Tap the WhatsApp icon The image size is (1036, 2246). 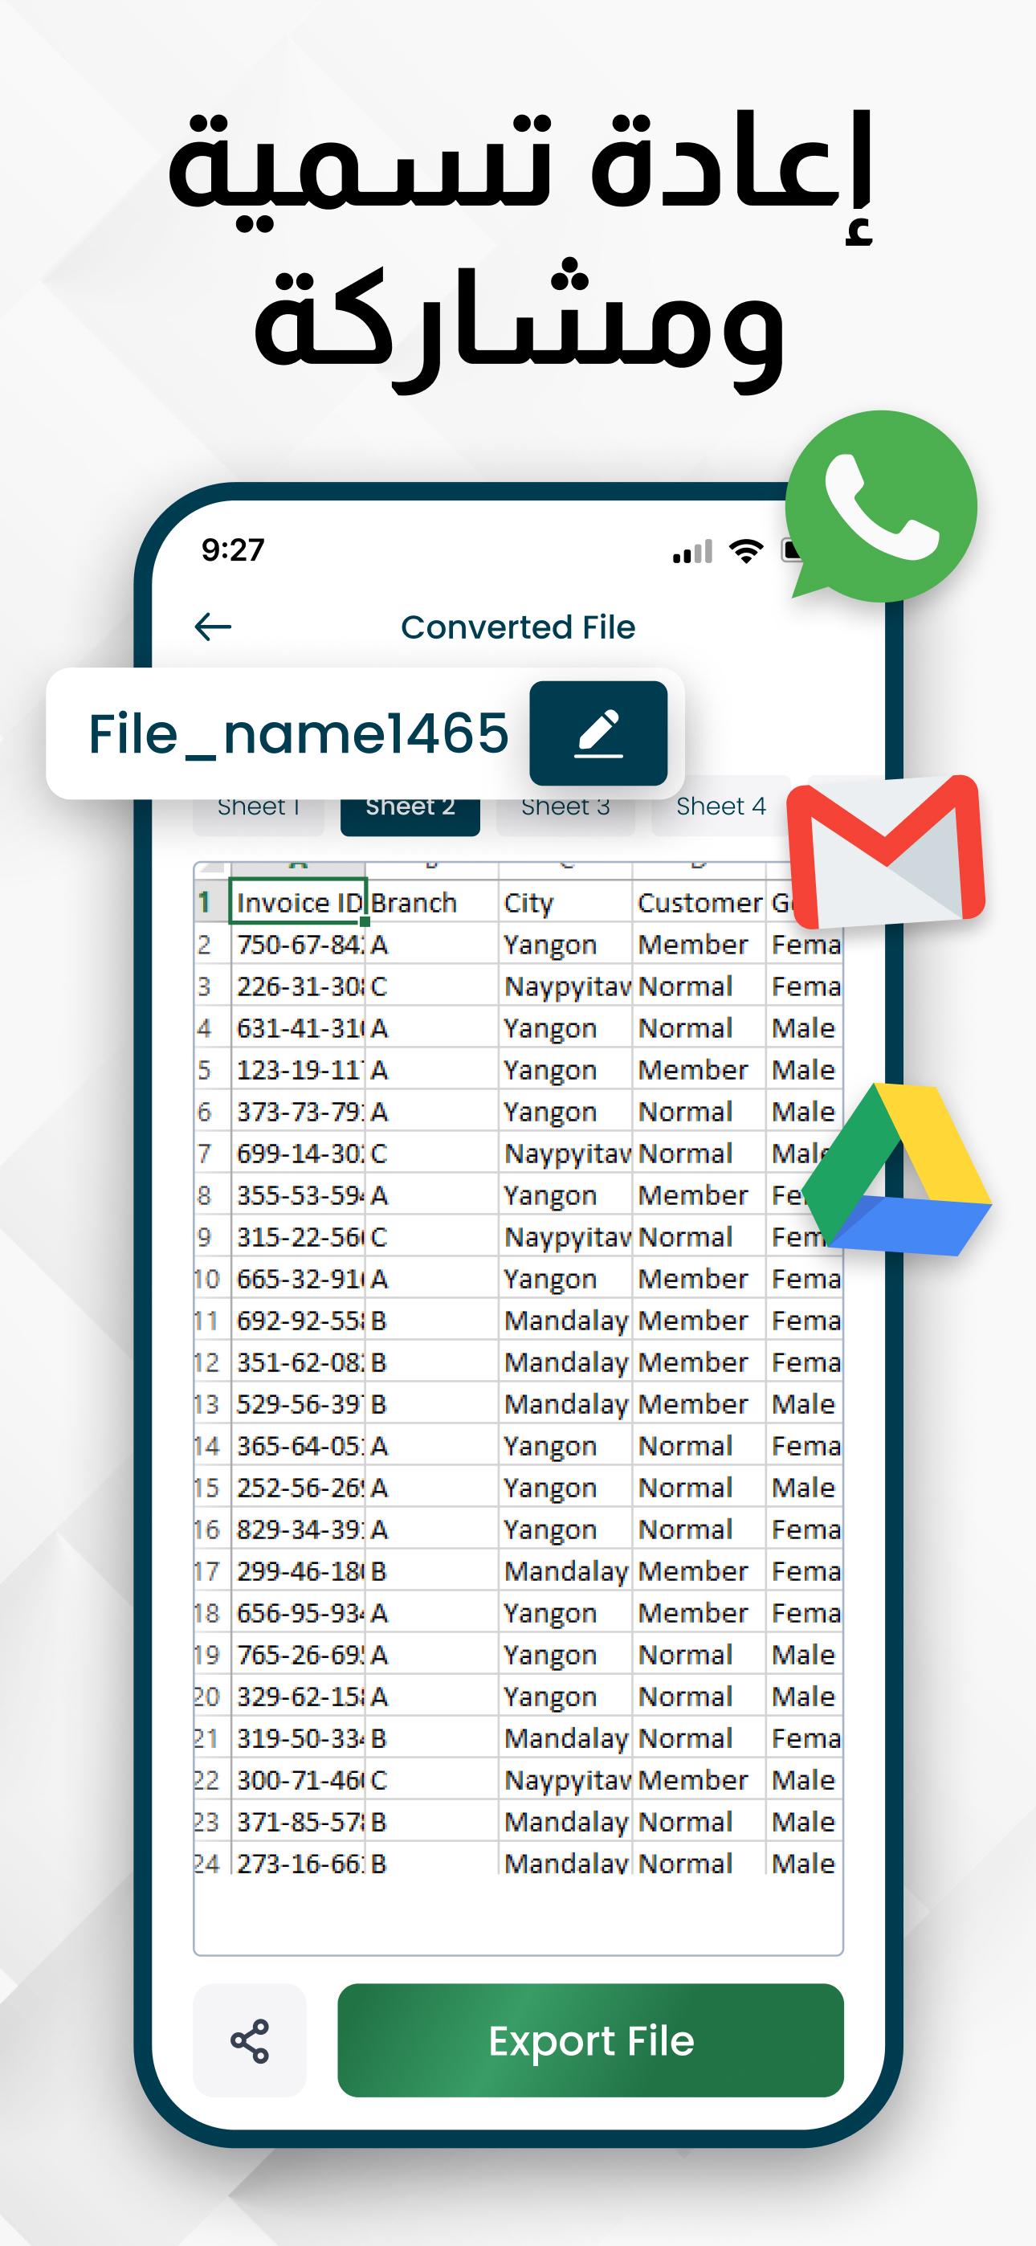coord(881,508)
